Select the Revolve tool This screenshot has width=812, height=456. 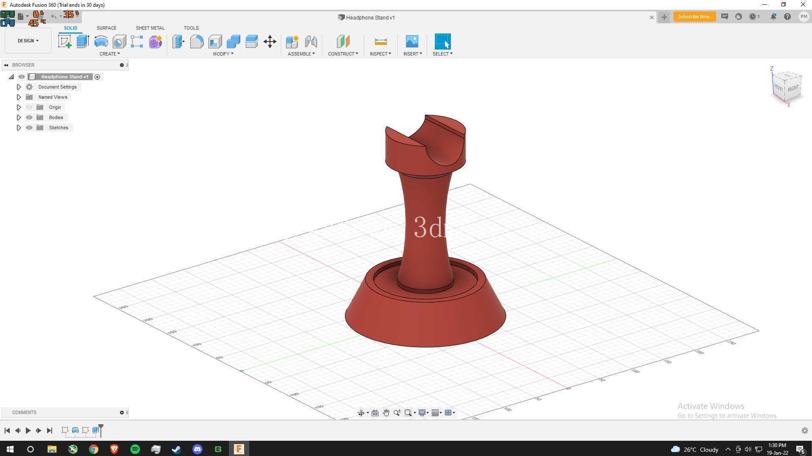point(101,42)
